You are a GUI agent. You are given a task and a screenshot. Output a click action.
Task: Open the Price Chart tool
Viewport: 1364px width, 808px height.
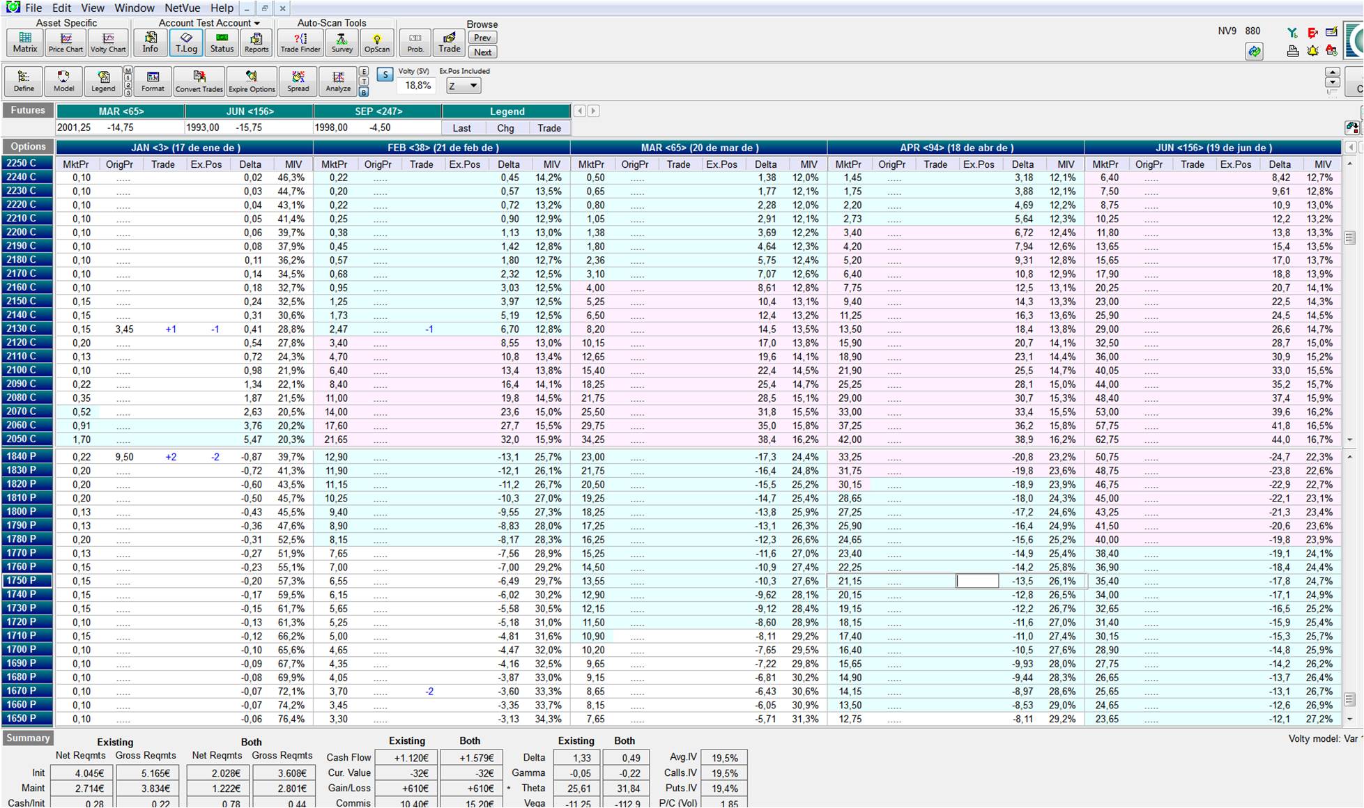point(66,42)
